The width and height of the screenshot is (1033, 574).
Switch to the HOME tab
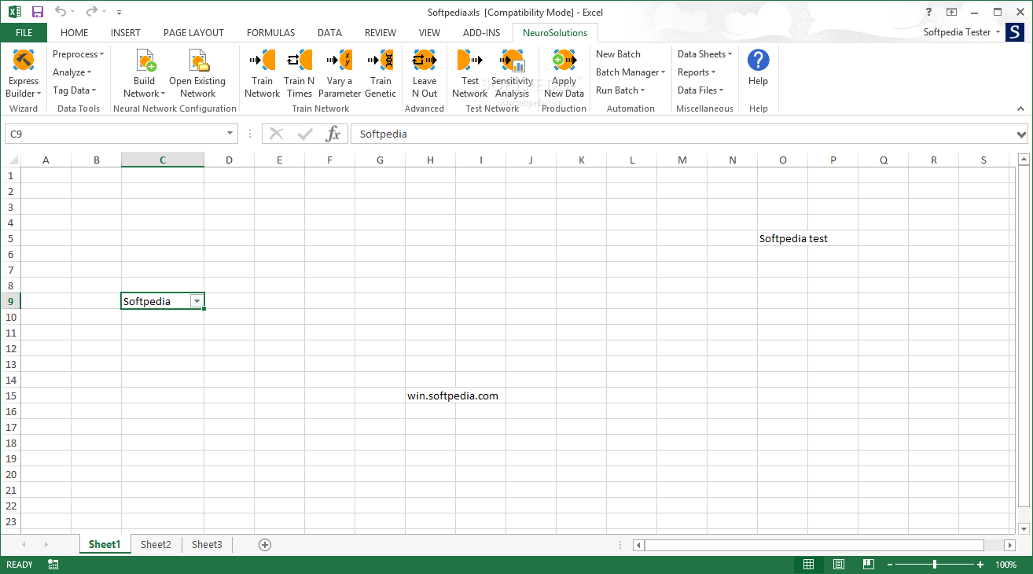click(x=75, y=33)
